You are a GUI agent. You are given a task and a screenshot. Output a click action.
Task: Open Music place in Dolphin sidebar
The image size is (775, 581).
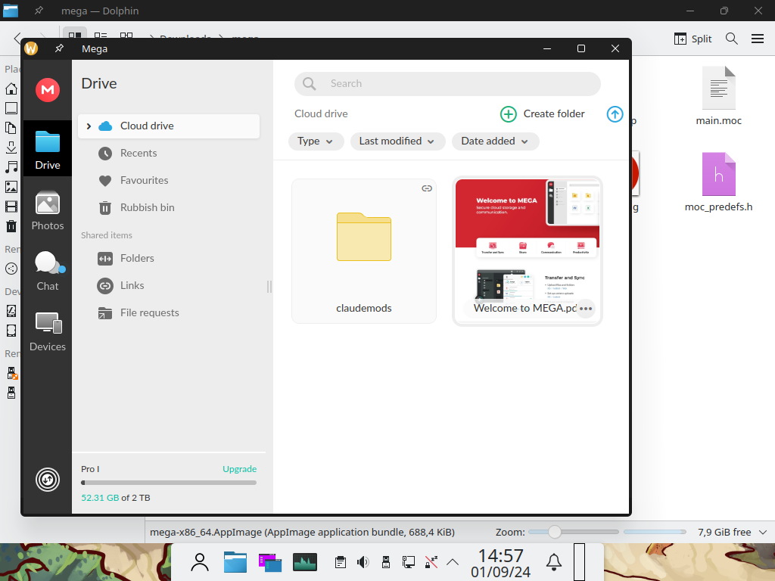tap(11, 167)
